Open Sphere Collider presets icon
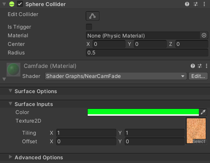The width and height of the screenshot is (210, 163). coord(196,4)
